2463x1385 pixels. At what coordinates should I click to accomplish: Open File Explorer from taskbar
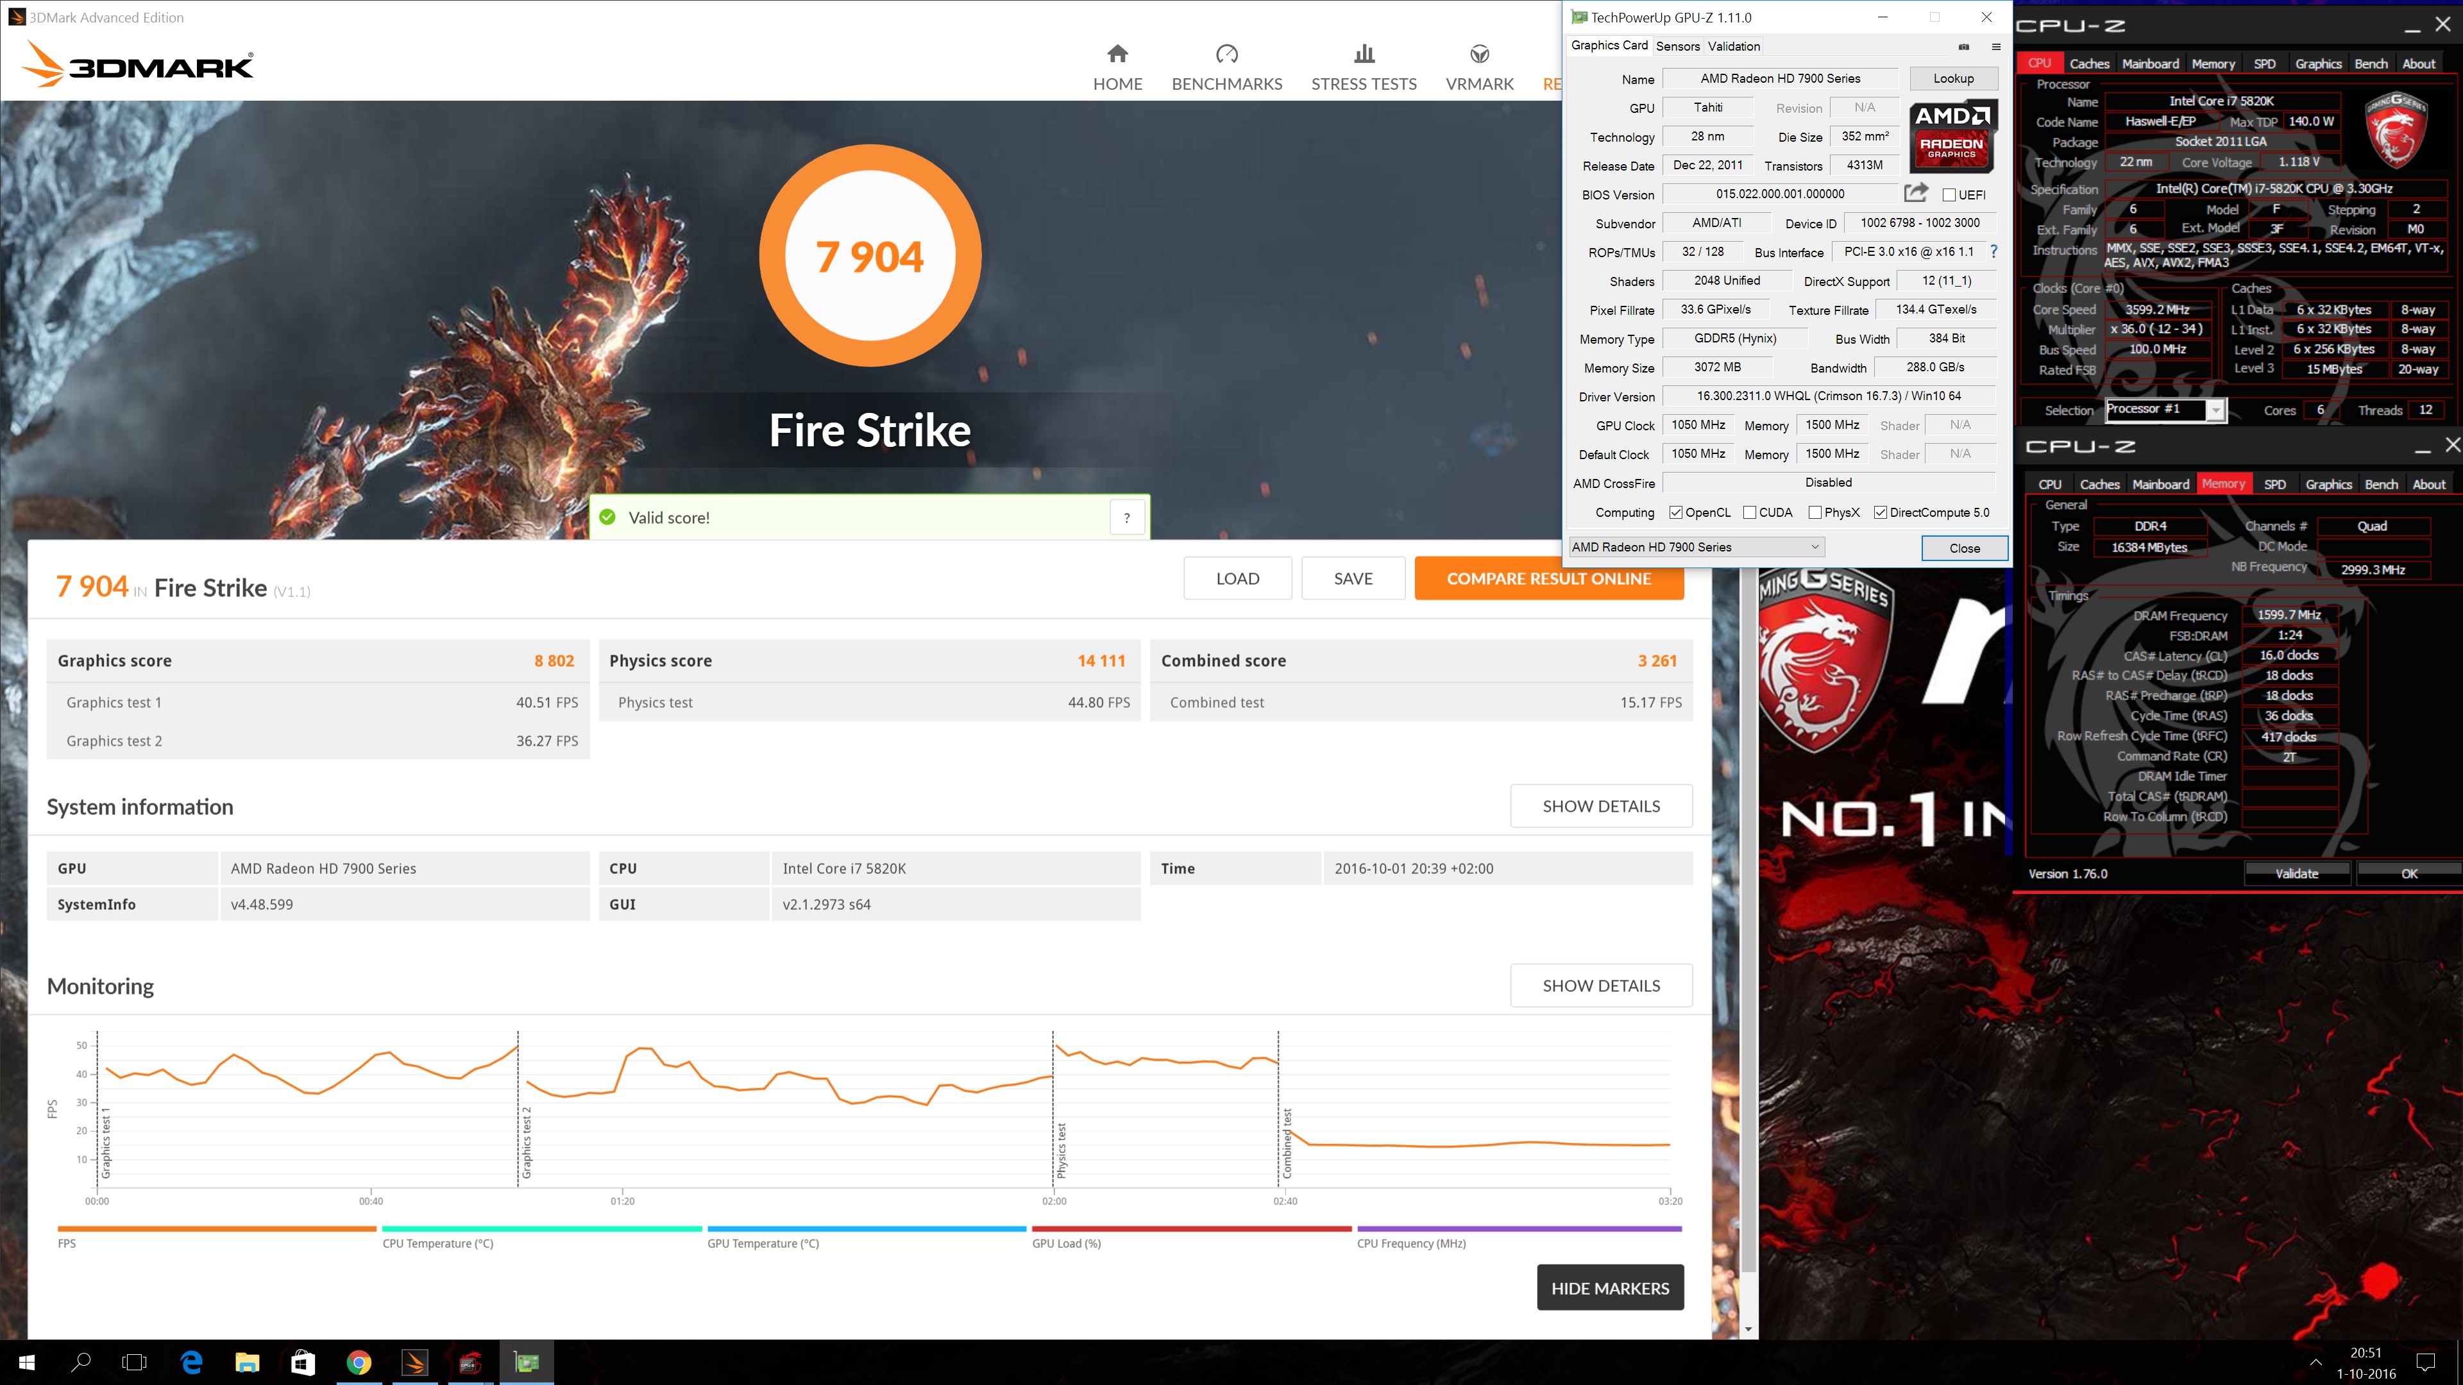[x=247, y=1362]
